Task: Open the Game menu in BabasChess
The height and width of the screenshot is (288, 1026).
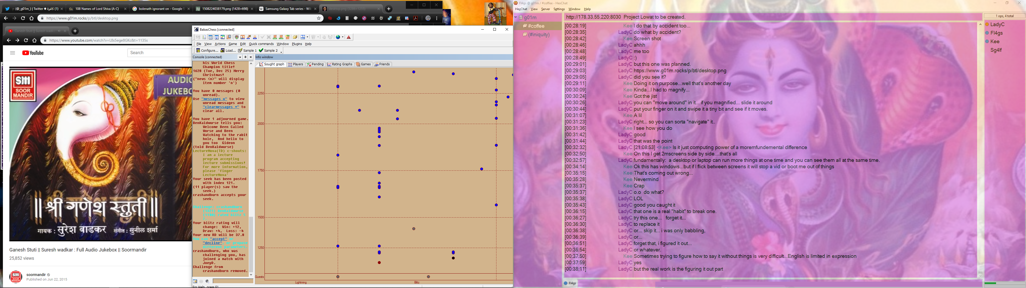Action: 233,44
